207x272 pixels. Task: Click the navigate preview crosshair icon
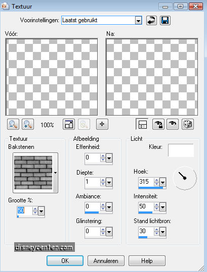[102, 124]
